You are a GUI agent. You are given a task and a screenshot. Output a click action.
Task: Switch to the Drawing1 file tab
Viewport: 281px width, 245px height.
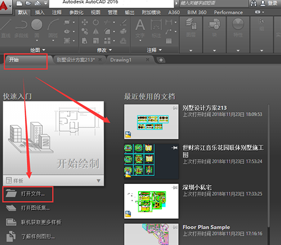[x=121, y=60]
